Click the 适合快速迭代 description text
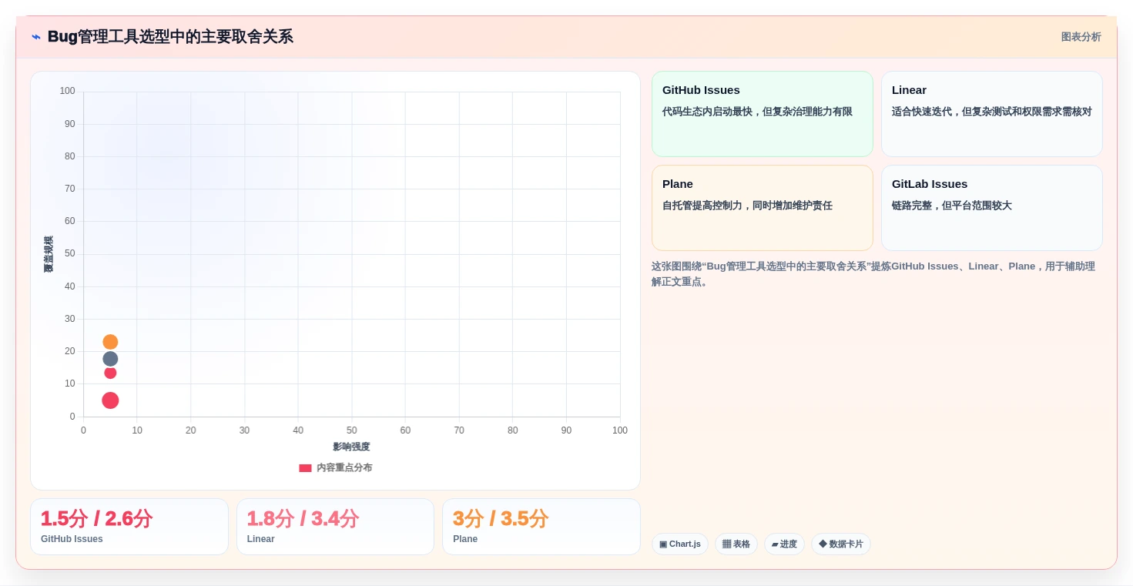 click(992, 112)
